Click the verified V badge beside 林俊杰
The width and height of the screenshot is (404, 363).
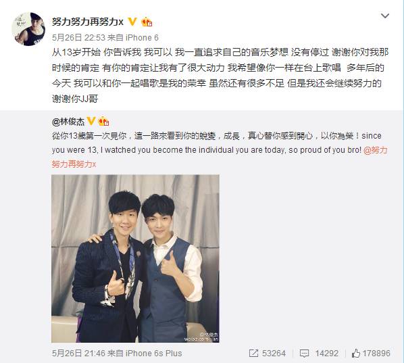tap(91, 121)
